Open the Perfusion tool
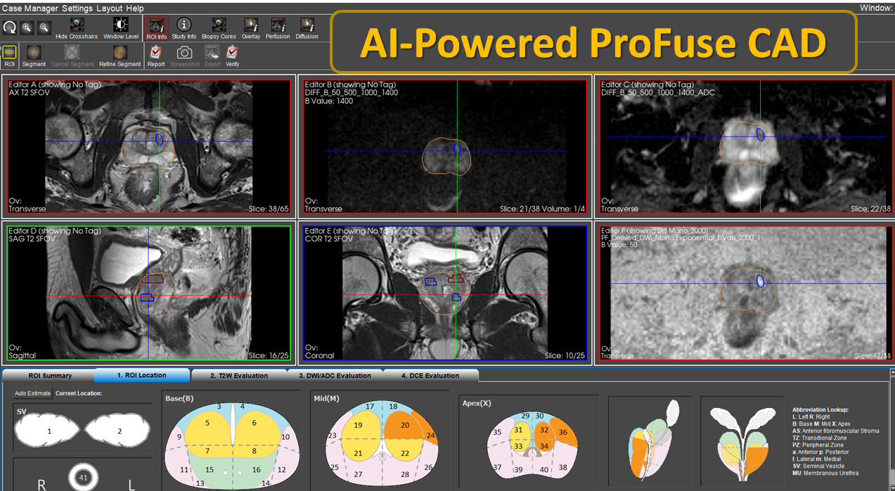This screenshot has height=491, width=895. tap(278, 28)
